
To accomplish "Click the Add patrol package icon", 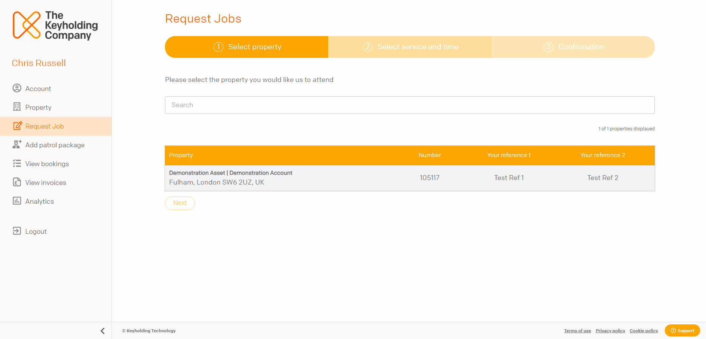I will 17,144.
